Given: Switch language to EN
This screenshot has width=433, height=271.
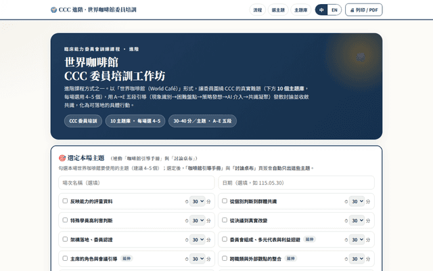Looking at the screenshot, I should pyautogui.click(x=334, y=10).
